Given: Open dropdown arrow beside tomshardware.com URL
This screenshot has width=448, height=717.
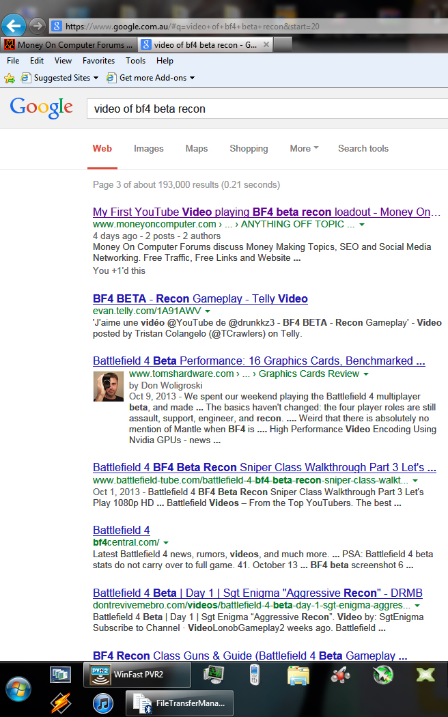Looking at the screenshot, I should click(x=366, y=374).
